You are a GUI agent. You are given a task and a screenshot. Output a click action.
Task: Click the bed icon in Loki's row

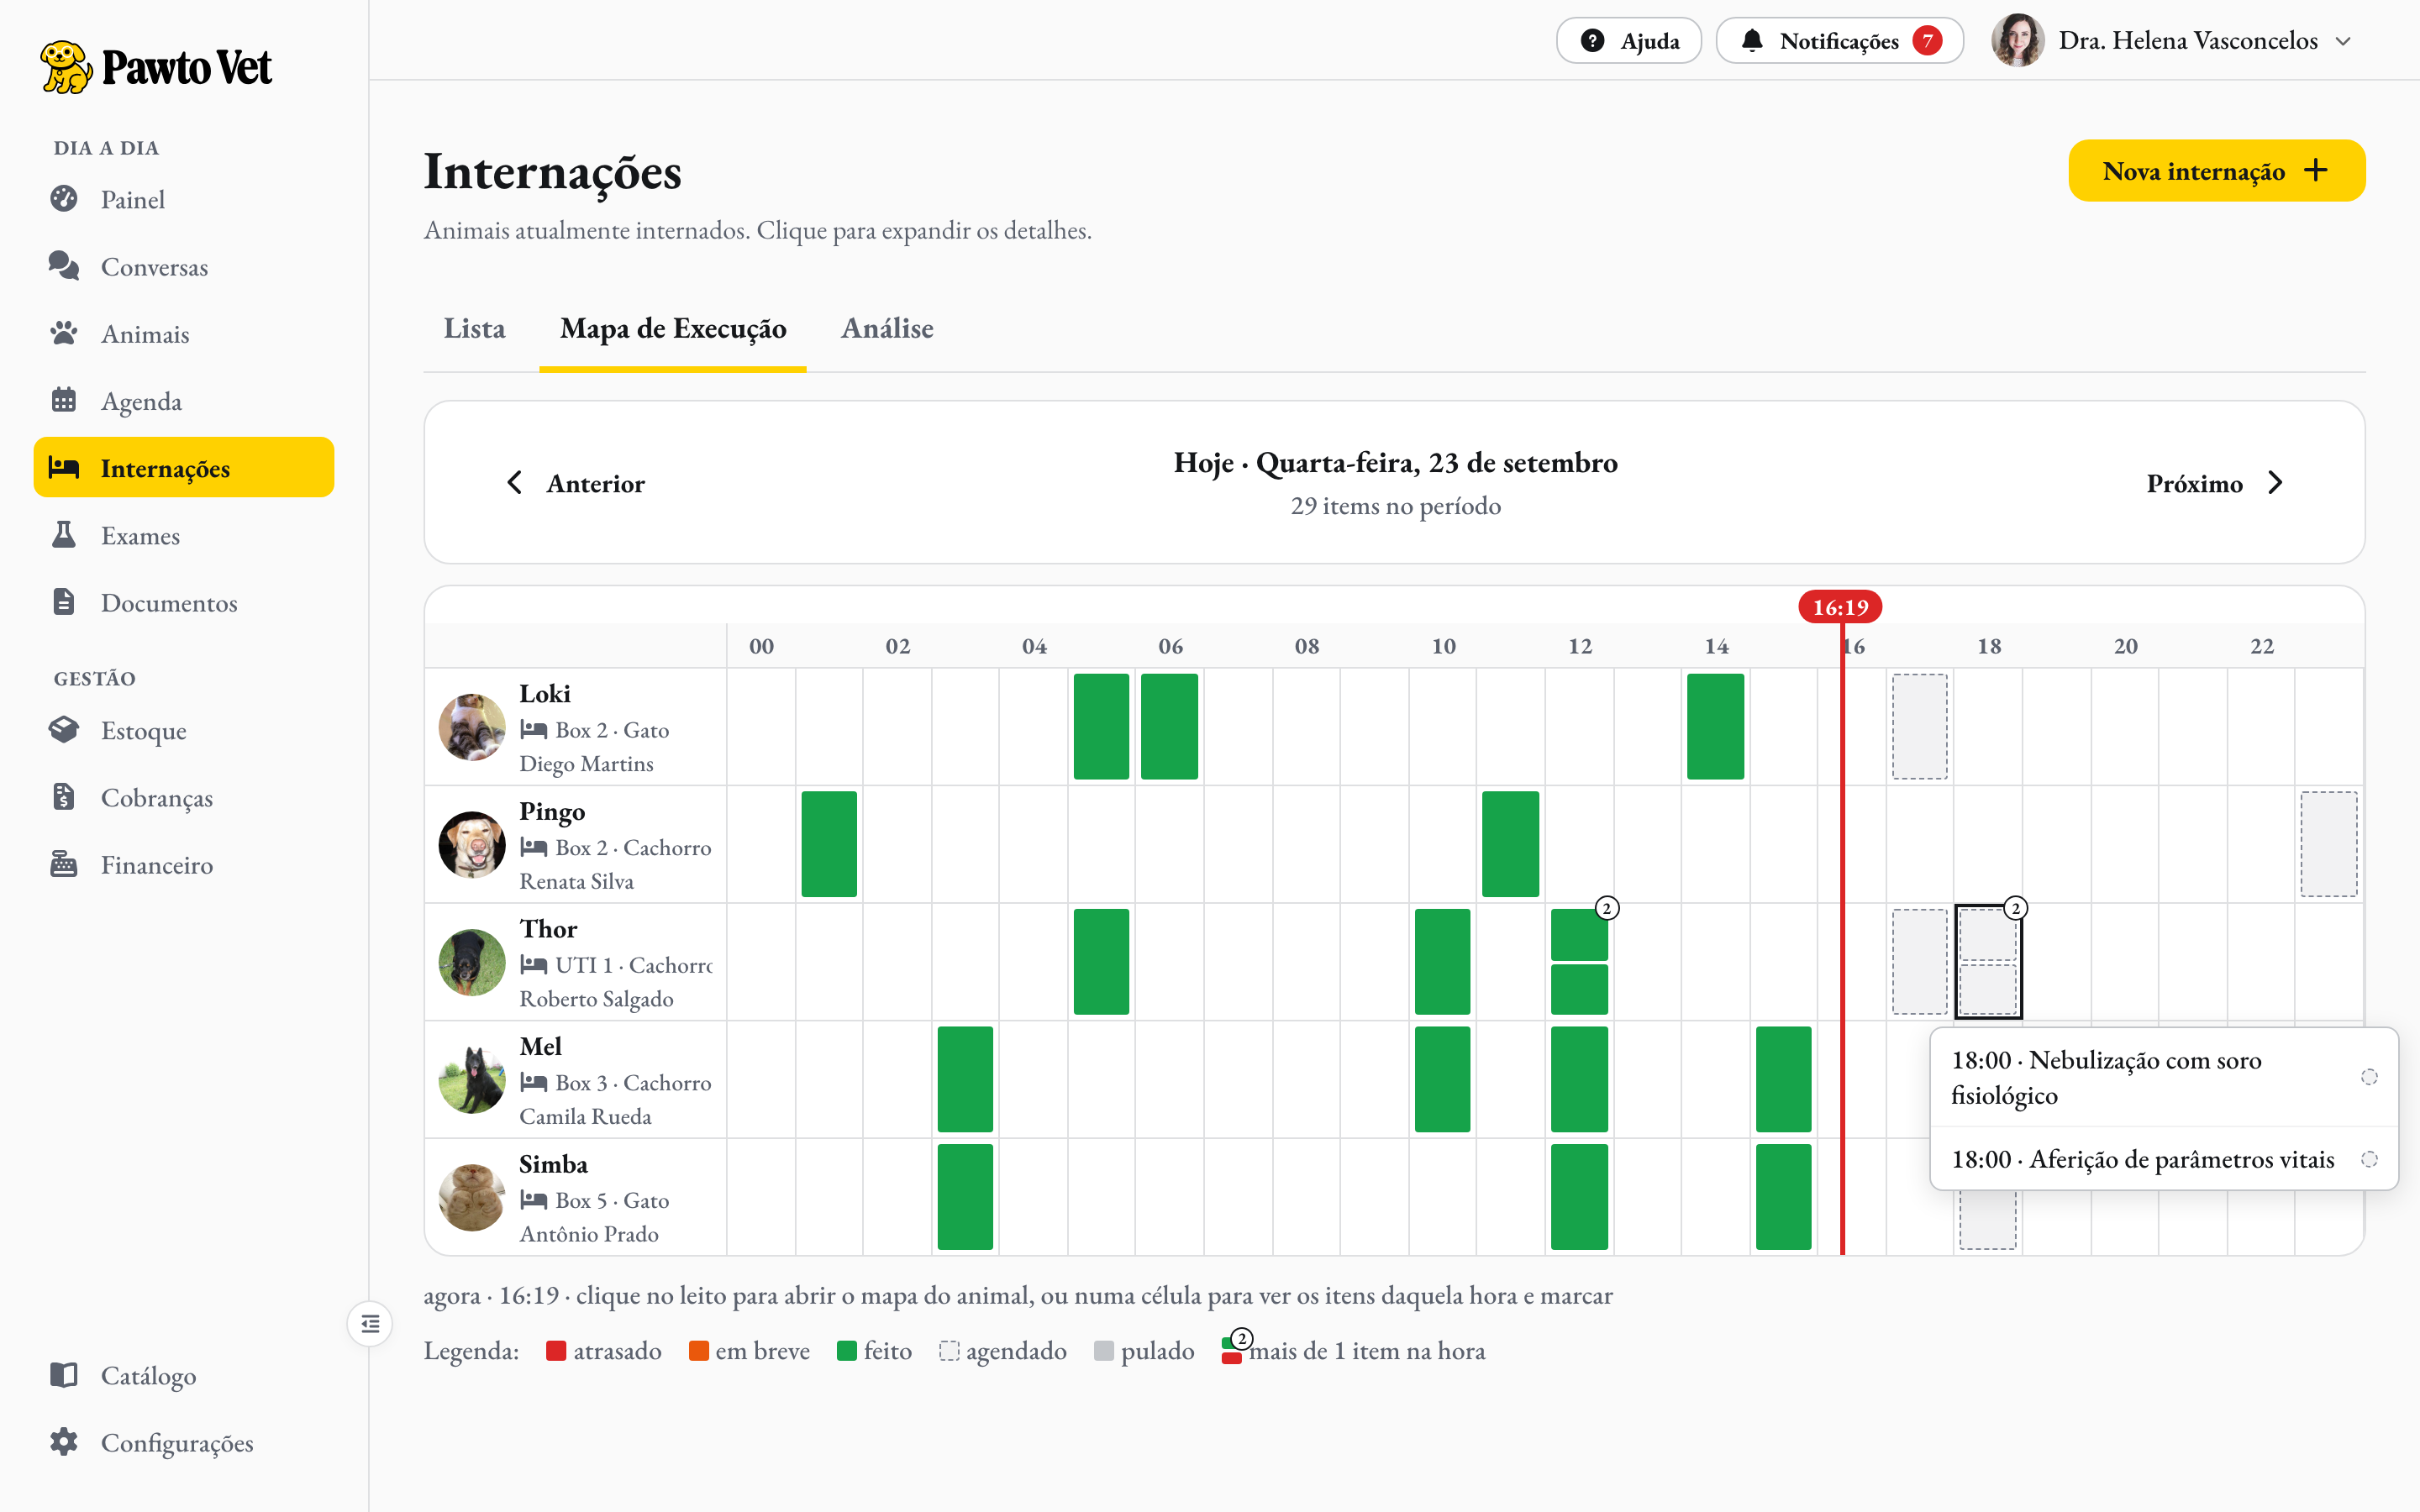pyautogui.click(x=534, y=730)
